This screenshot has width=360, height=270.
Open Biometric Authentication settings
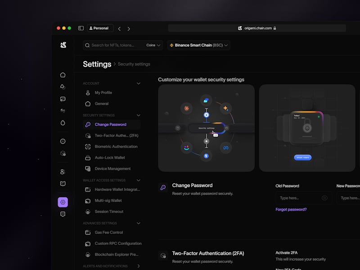click(x=112, y=147)
